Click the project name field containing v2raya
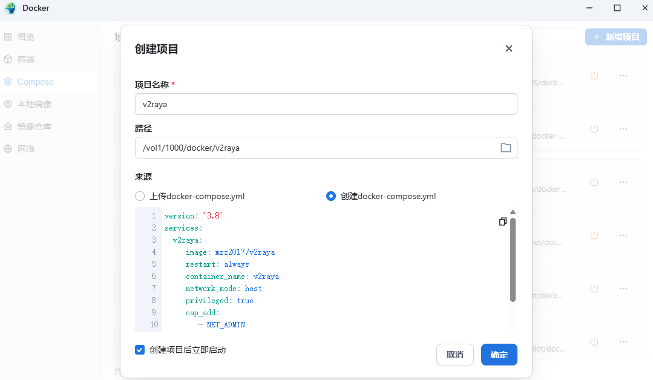The height and width of the screenshot is (380, 653). pyautogui.click(x=326, y=104)
